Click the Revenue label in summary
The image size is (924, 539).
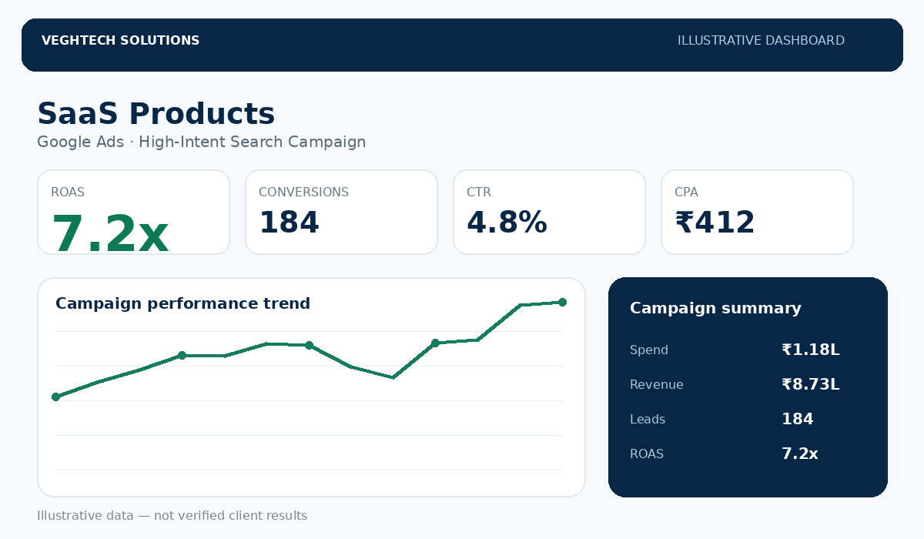coord(657,385)
